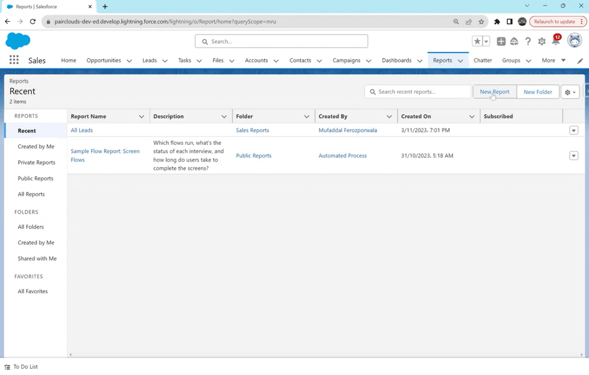Expand the favorites list dropdown arrow

click(x=486, y=41)
